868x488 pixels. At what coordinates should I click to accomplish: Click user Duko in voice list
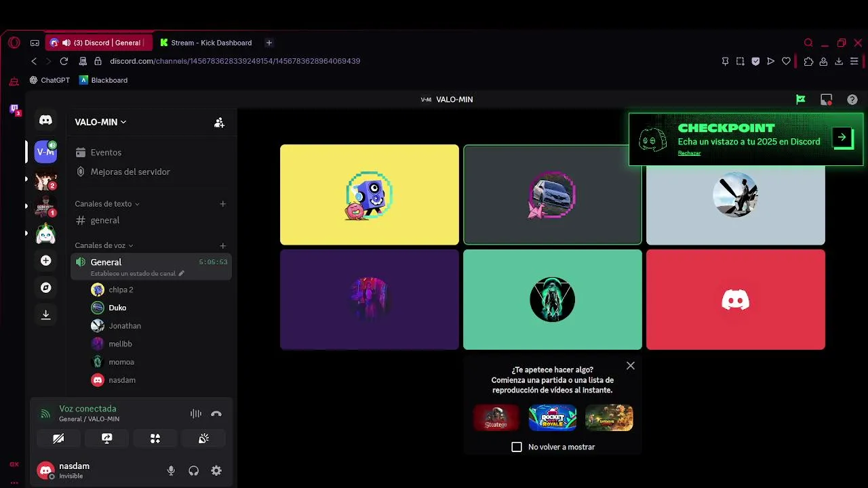(160, 308)
